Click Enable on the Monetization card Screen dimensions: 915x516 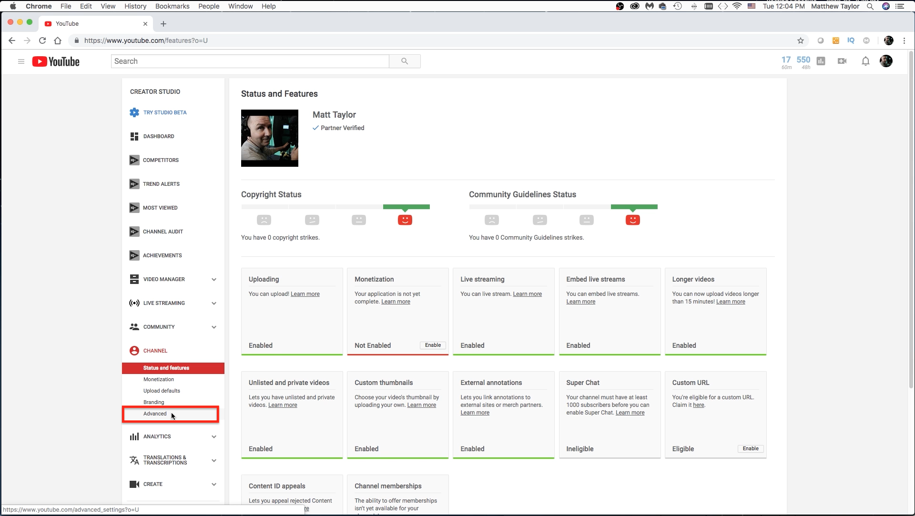[x=433, y=345]
